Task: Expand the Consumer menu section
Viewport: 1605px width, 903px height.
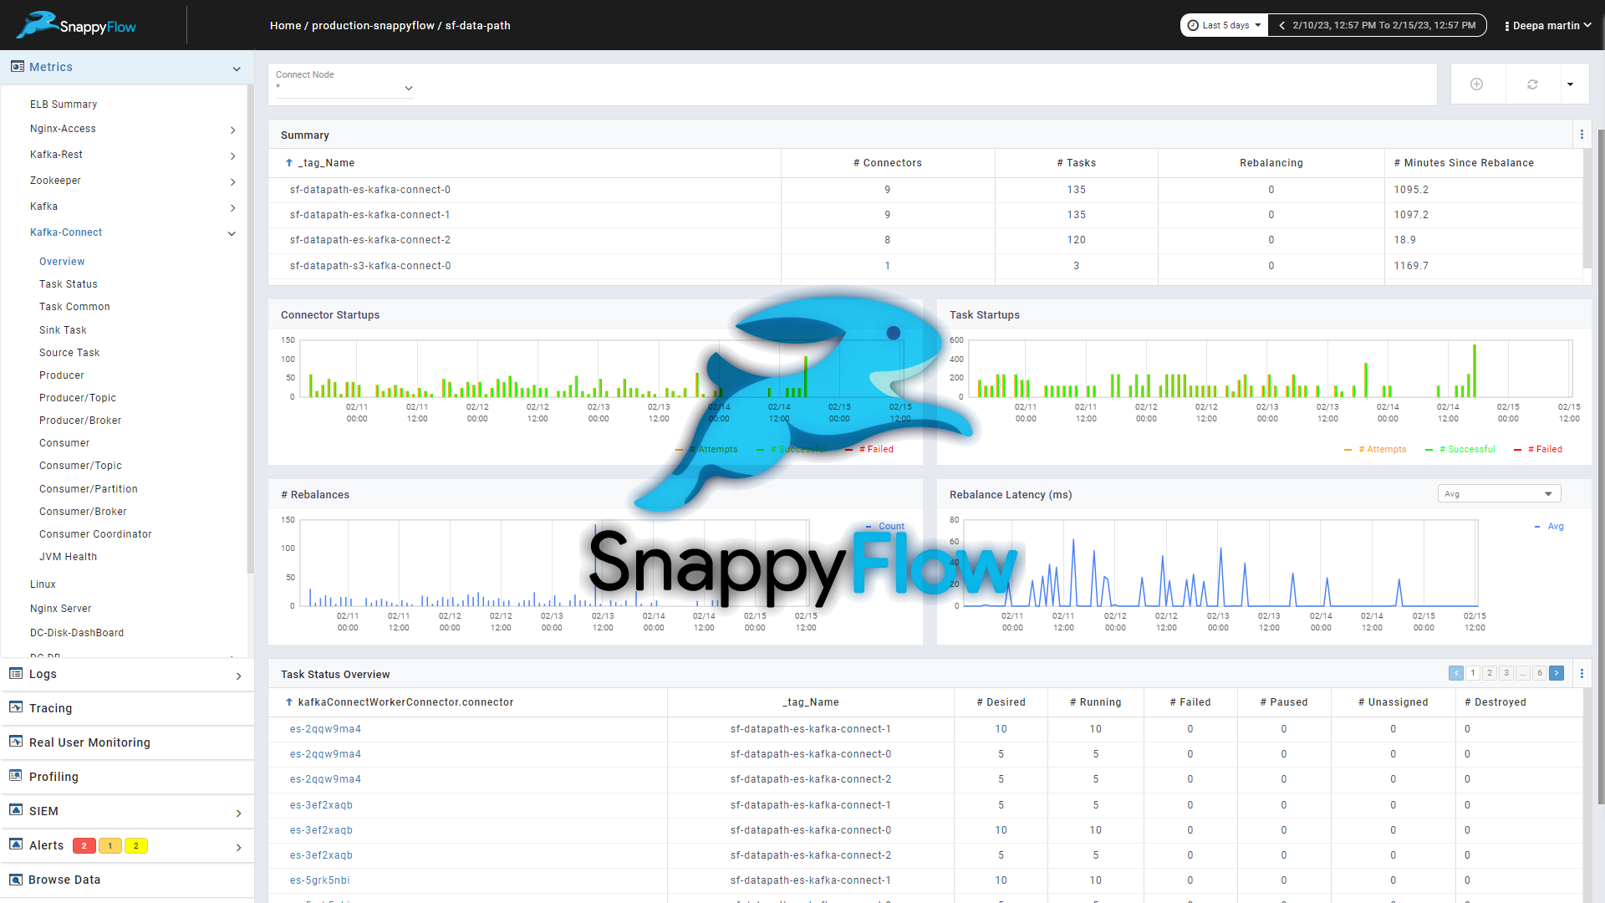Action: (62, 442)
